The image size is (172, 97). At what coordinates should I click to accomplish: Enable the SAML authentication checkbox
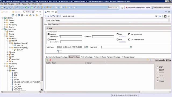(117, 34)
